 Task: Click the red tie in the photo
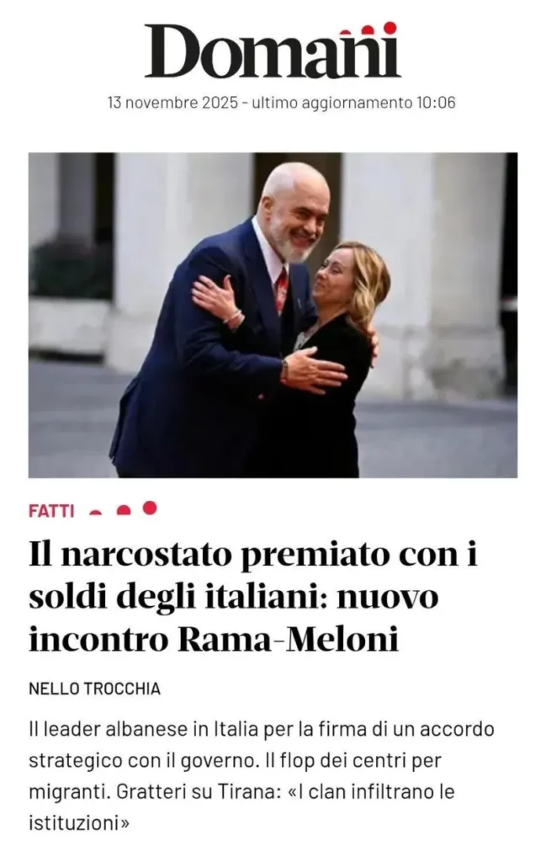pyautogui.click(x=281, y=290)
